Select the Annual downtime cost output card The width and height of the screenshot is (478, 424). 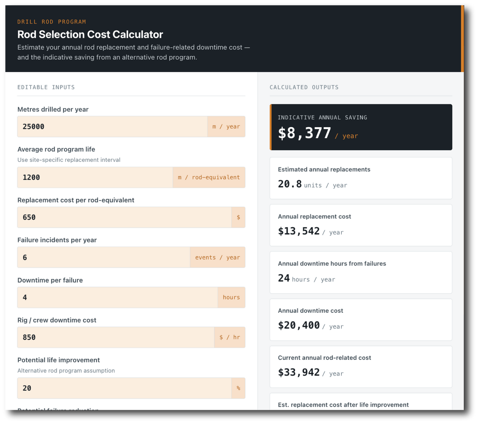pos(361,320)
